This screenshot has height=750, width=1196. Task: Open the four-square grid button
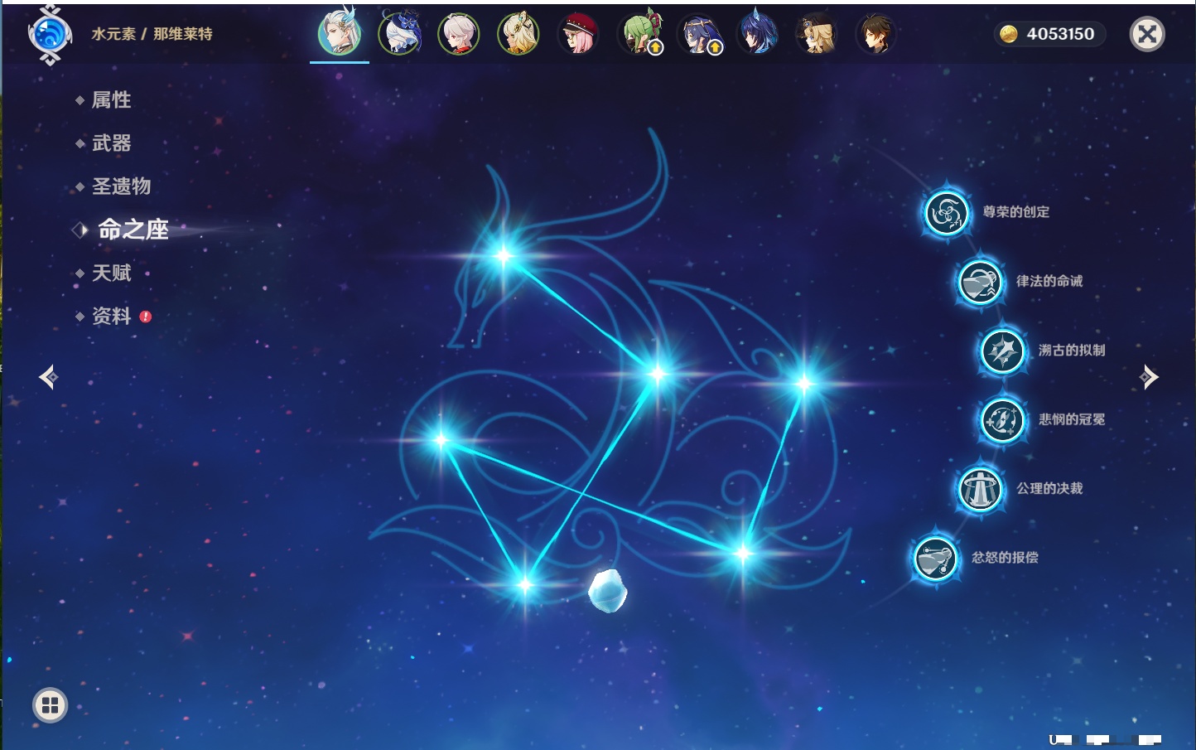click(50, 705)
